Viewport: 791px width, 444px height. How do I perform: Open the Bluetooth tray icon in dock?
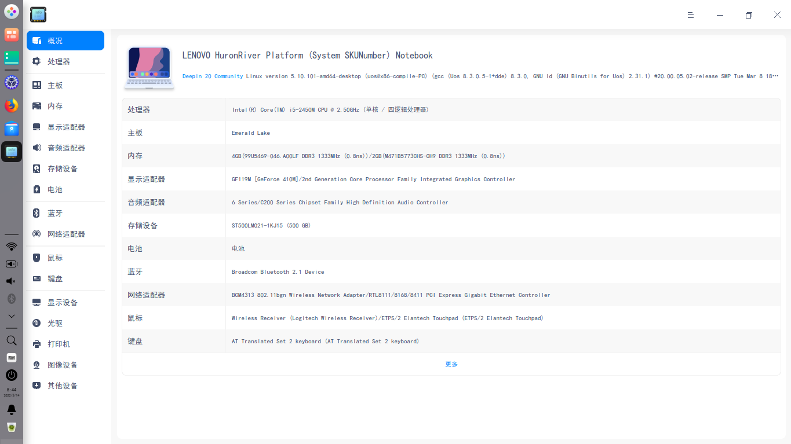point(12,299)
